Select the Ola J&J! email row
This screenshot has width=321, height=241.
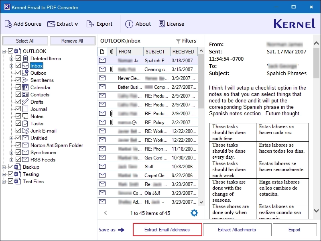[x=148, y=193]
